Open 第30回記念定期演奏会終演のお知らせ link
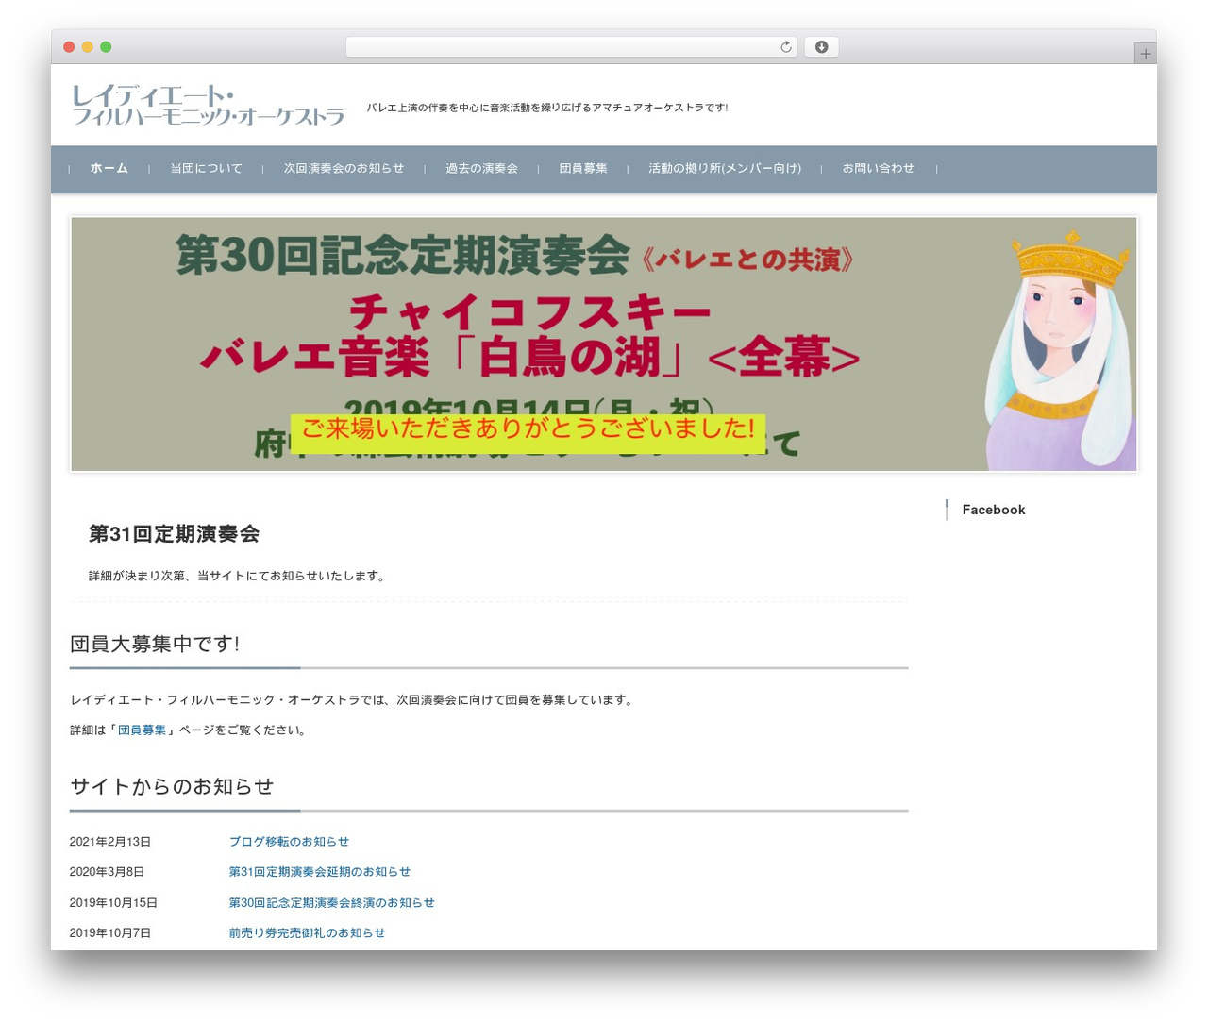This screenshot has width=1208, height=1023. point(331,903)
